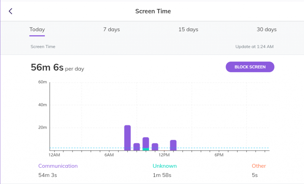304x184 pixels.
Task: Click the Other legend label
Action: pyautogui.click(x=259, y=166)
